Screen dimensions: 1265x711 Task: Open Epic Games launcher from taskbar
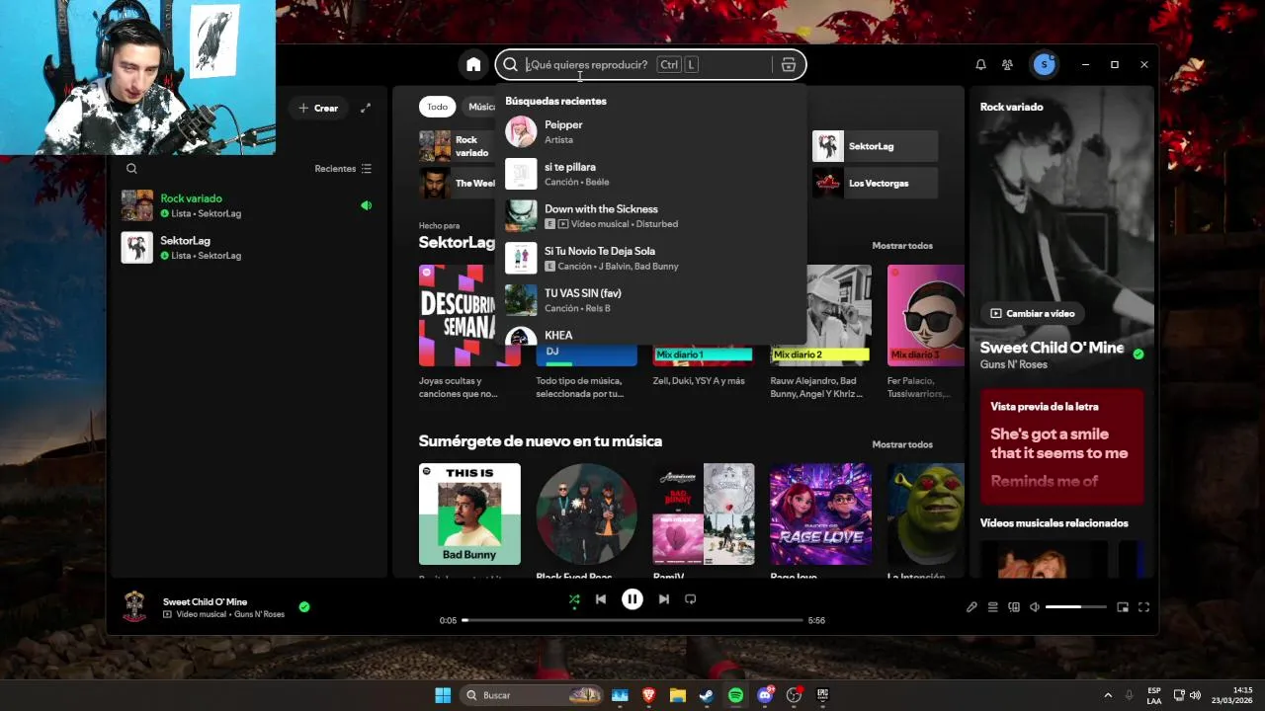822,695
